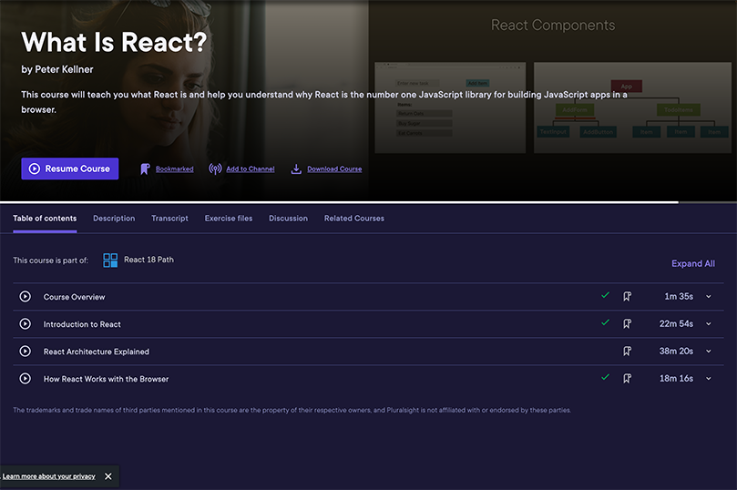Click the broadcast icon for Add to Channel
737x490 pixels.
(x=215, y=169)
